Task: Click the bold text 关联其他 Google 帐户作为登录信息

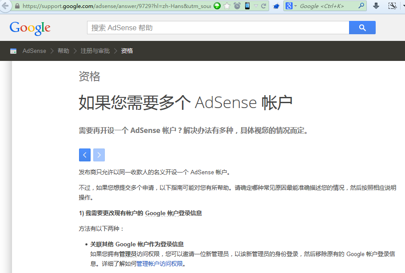Action: (x=137, y=244)
